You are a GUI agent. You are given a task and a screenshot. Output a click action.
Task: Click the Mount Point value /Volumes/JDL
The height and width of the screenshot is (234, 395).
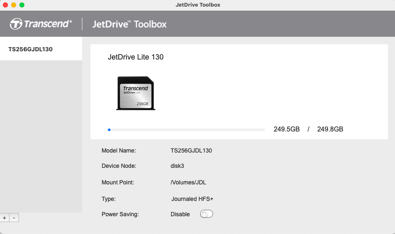click(188, 182)
